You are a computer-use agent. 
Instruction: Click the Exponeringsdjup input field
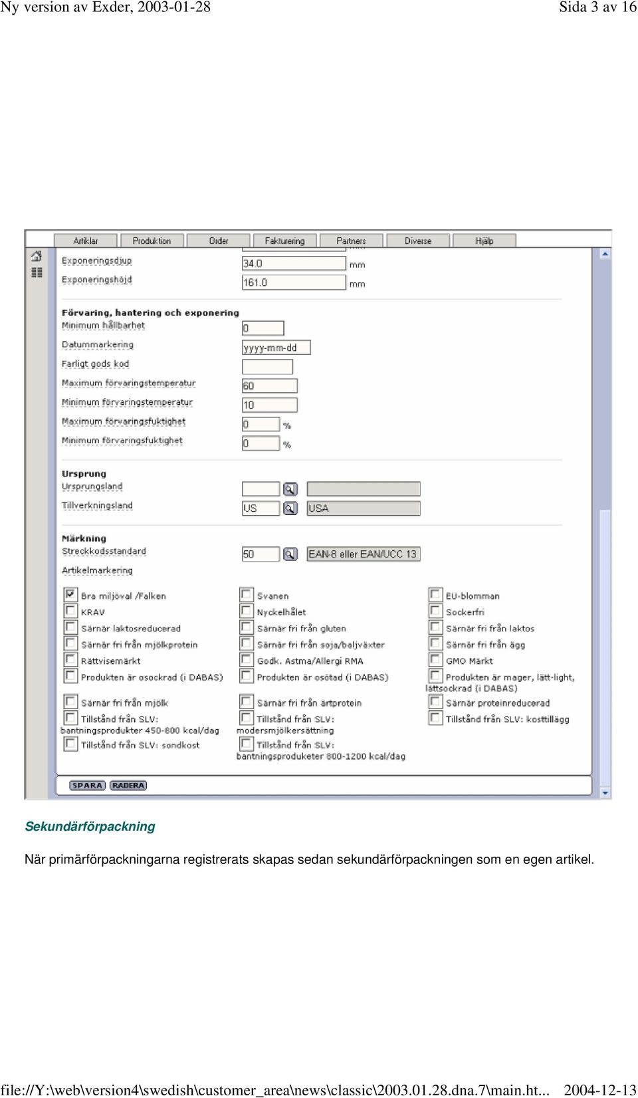[294, 263]
